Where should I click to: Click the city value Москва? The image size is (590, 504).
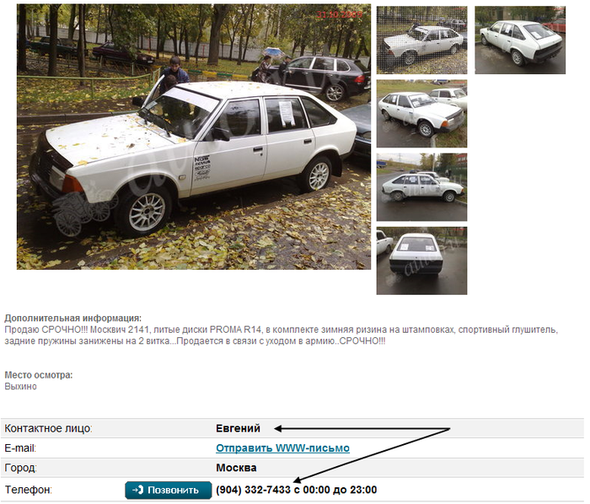(x=236, y=468)
